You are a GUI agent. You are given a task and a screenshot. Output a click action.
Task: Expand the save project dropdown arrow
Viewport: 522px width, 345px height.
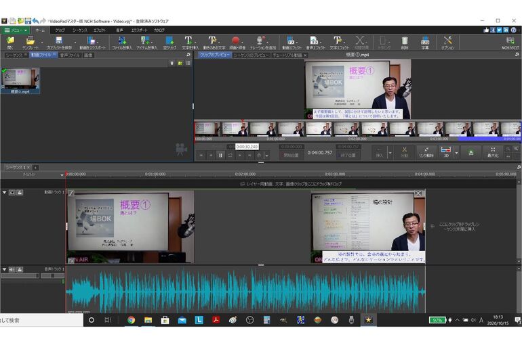tap(75, 43)
